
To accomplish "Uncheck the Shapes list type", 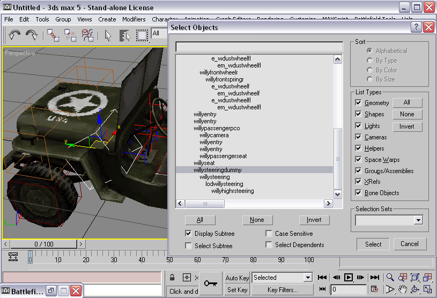I will pyautogui.click(x=358, y=114).
